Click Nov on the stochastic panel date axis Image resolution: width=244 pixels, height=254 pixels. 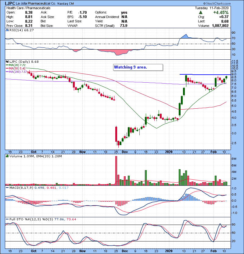(x=83, y=251)
